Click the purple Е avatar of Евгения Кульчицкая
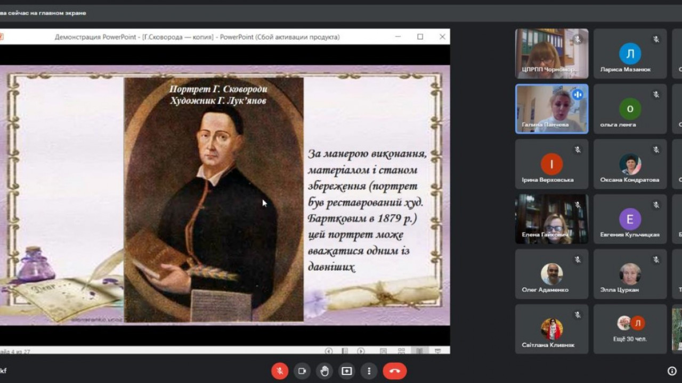This screenshot has width=682, height=383. pyautogui.click(x=630, y=219)
